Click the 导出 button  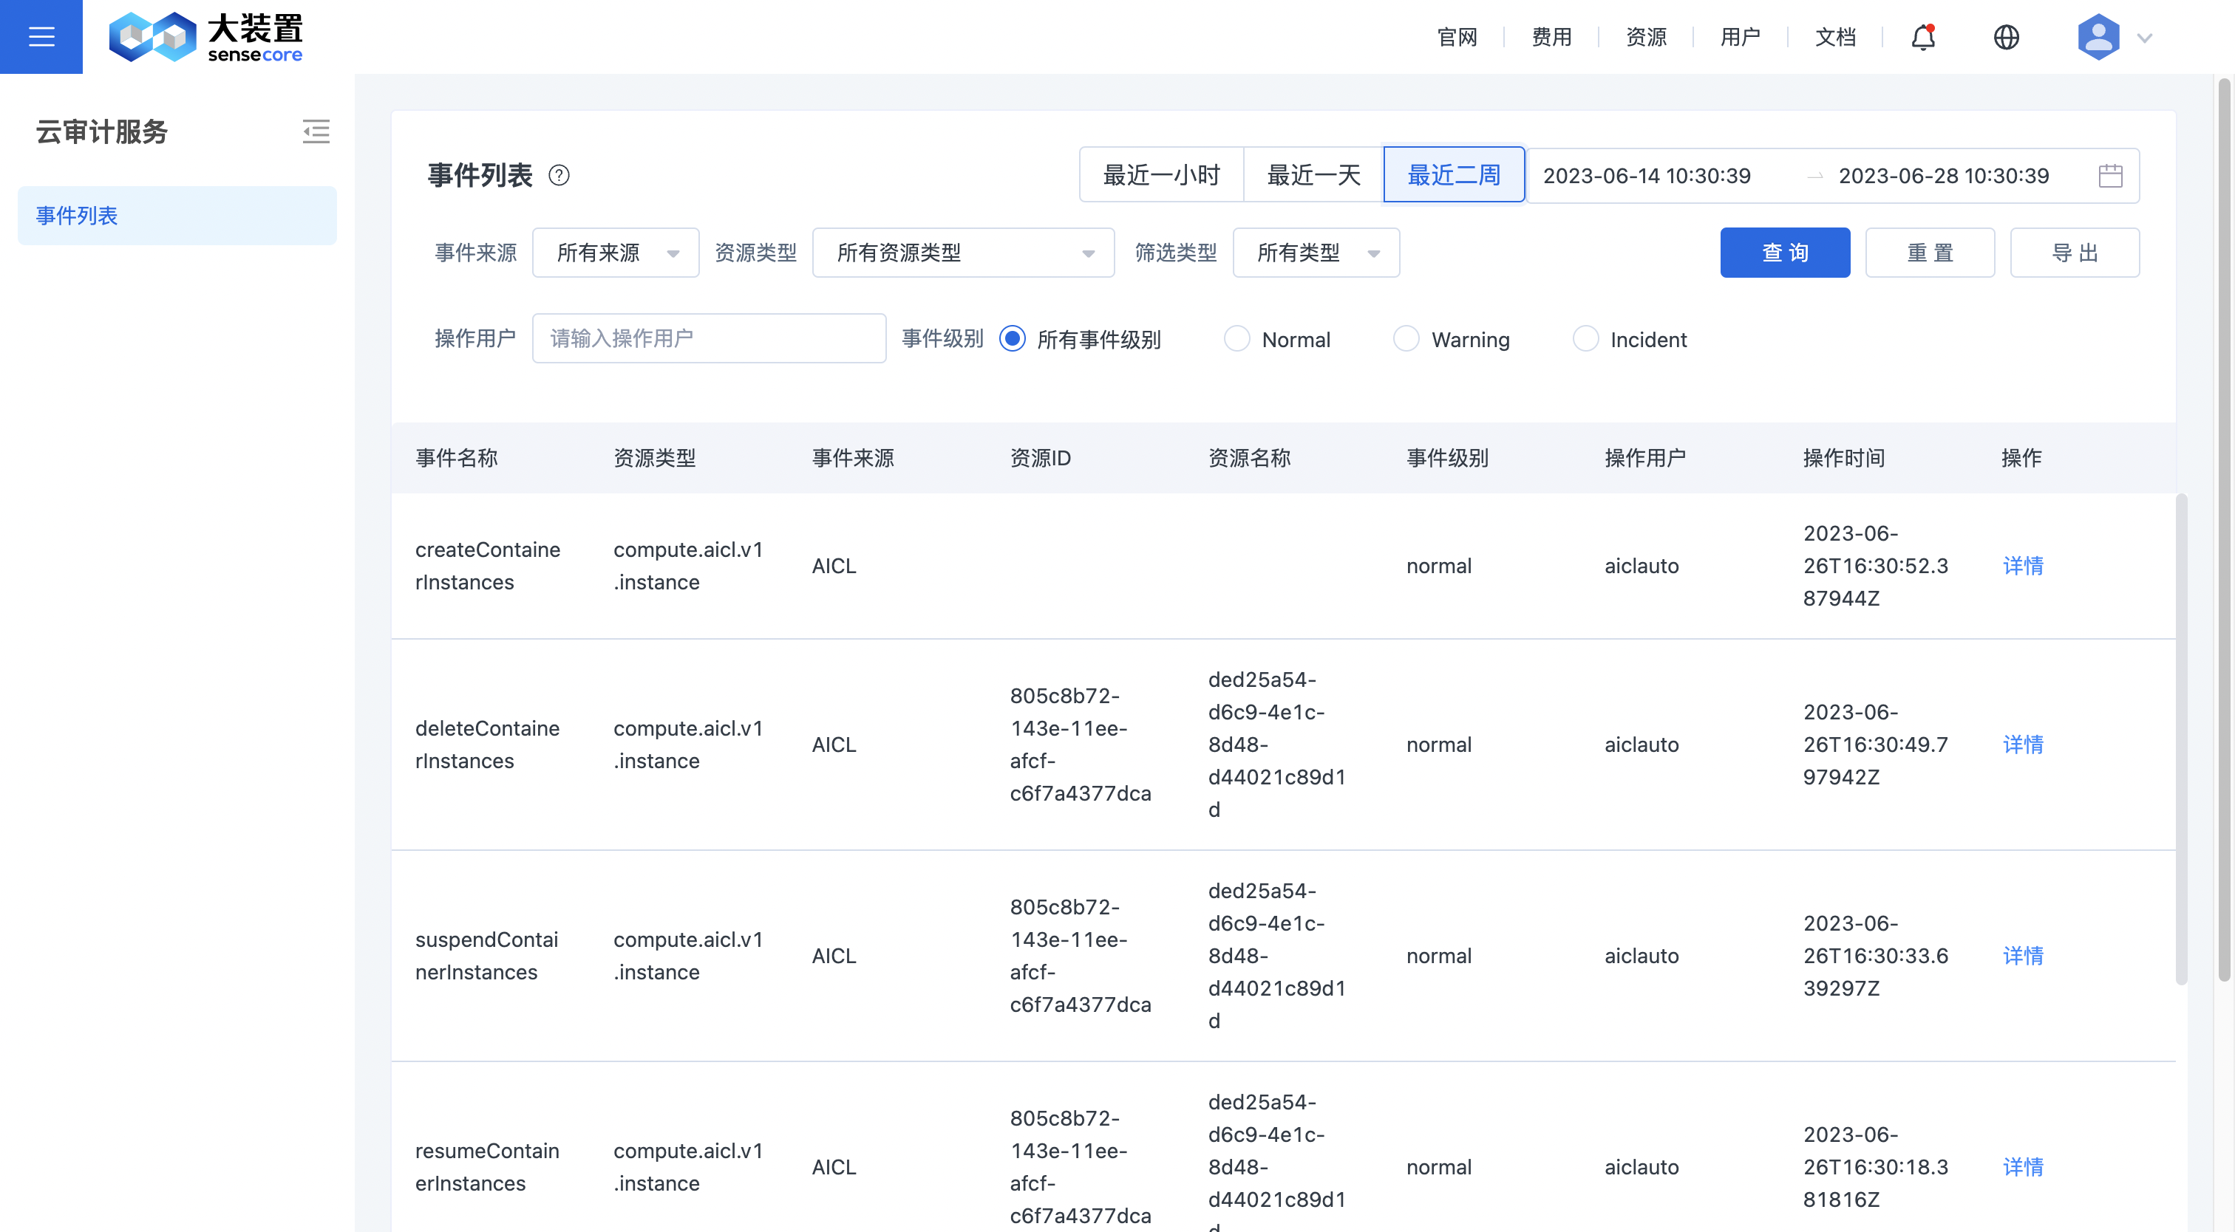(2075, 253)
